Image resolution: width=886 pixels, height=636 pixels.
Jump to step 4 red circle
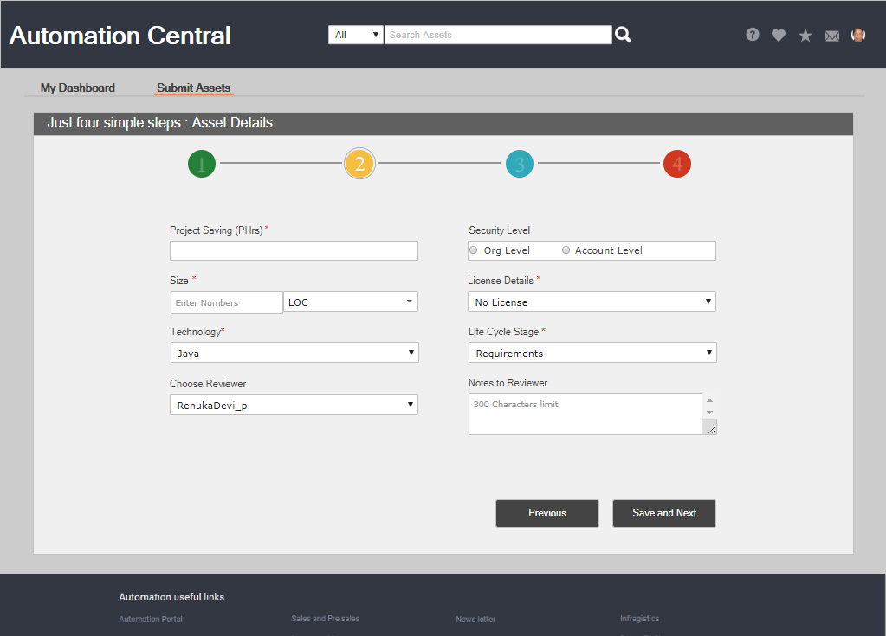(677, 164)
